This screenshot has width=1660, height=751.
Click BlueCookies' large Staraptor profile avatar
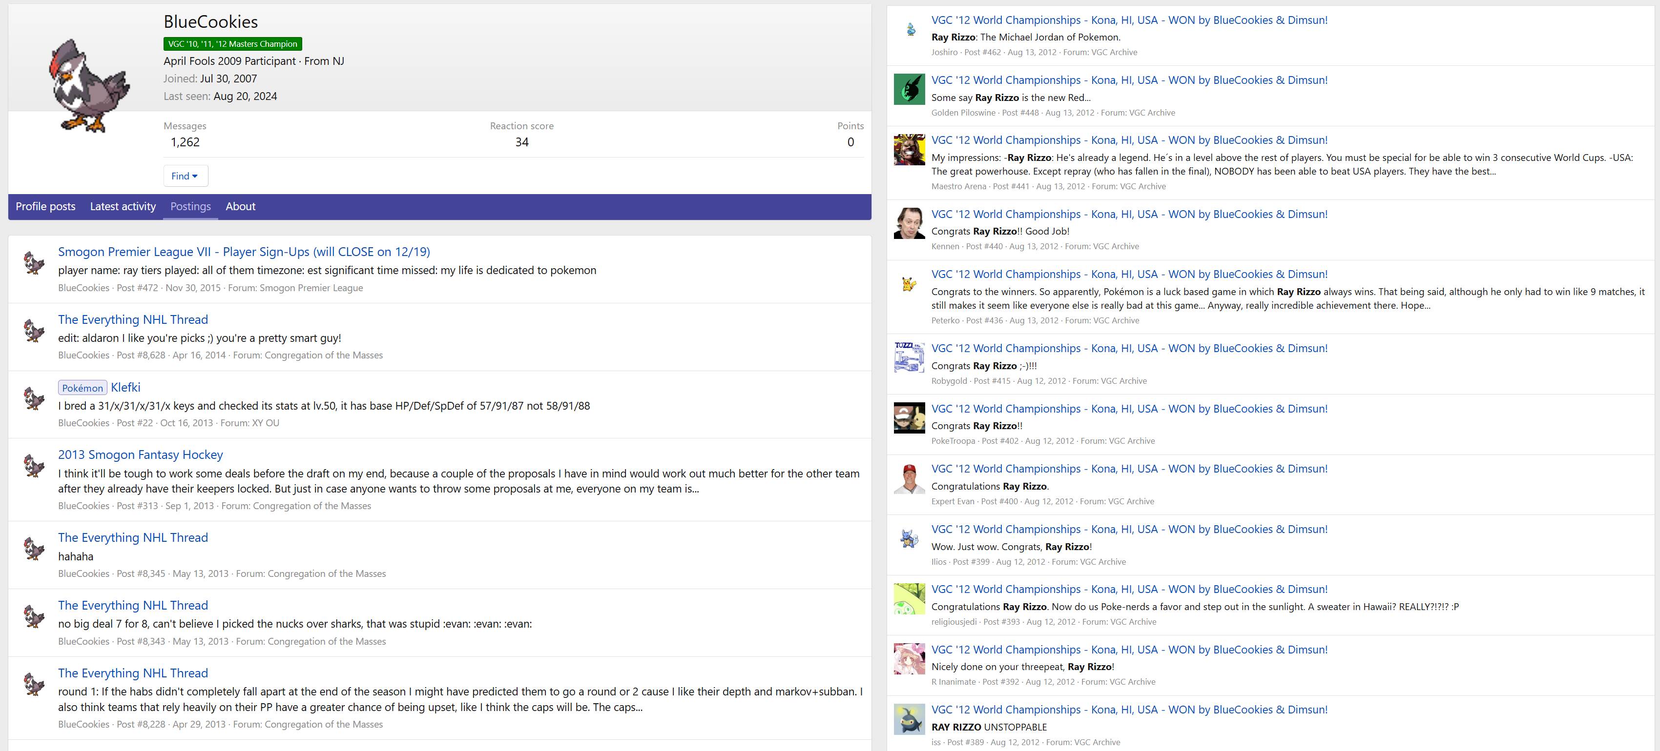click(89, 85)
